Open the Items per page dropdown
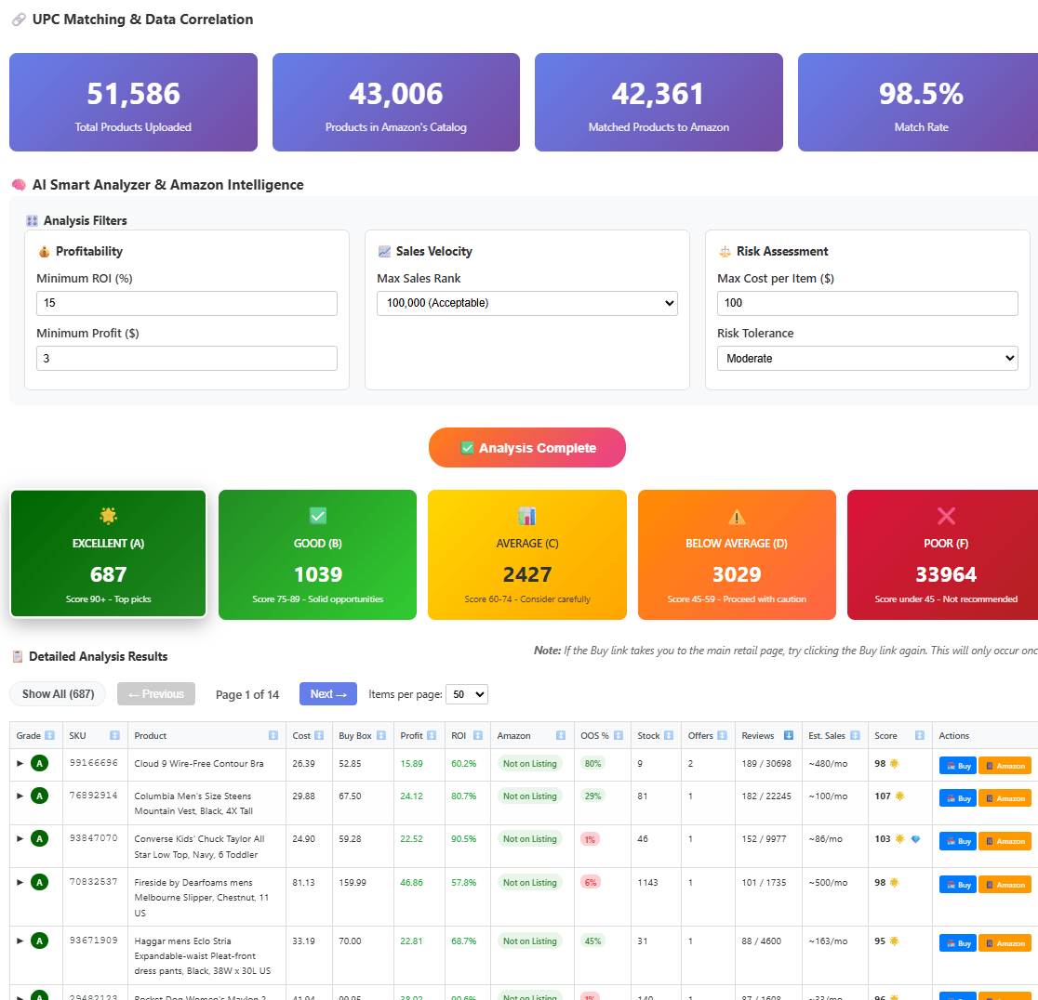The image size is (1038, 1000). [x=467, y=694]
